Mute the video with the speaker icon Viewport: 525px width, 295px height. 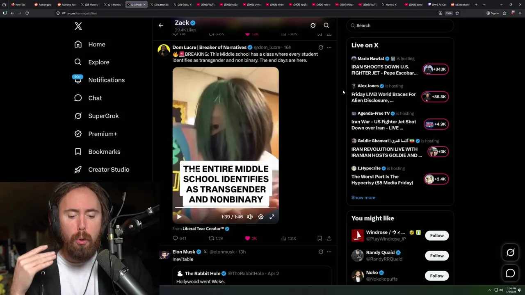[250, 217]
